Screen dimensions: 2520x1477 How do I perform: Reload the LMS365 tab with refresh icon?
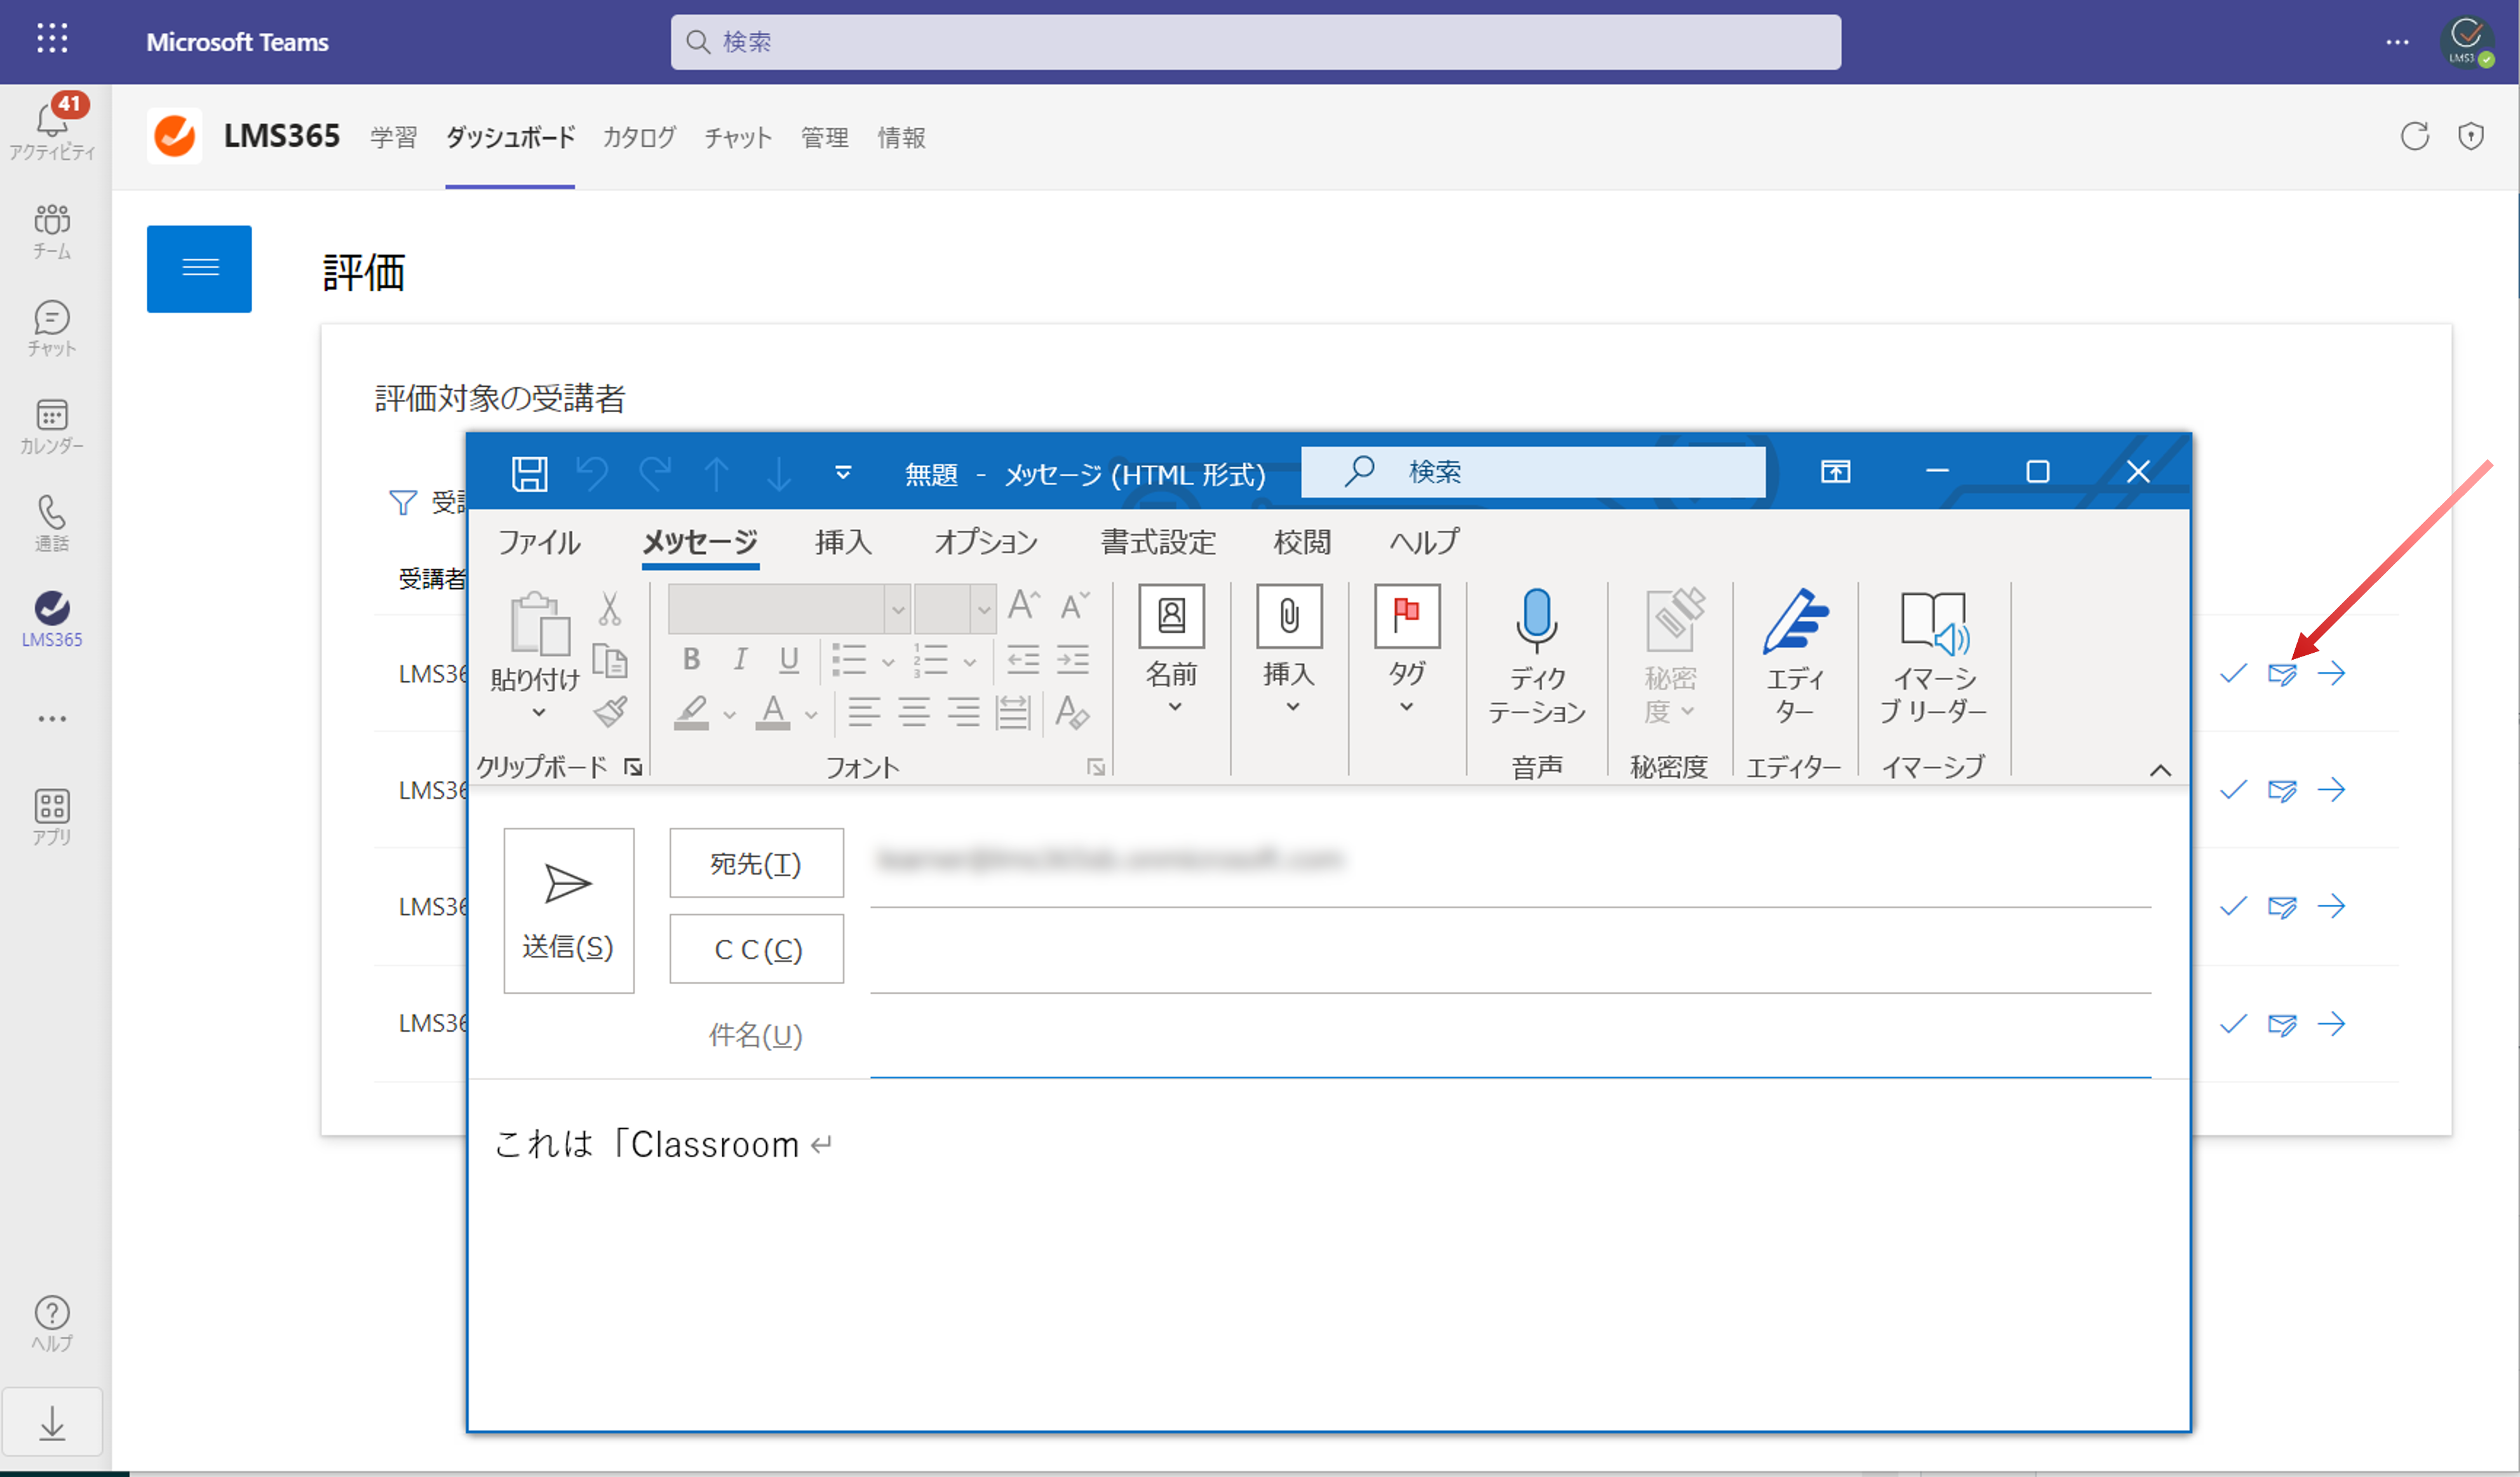click(2415, 136)
